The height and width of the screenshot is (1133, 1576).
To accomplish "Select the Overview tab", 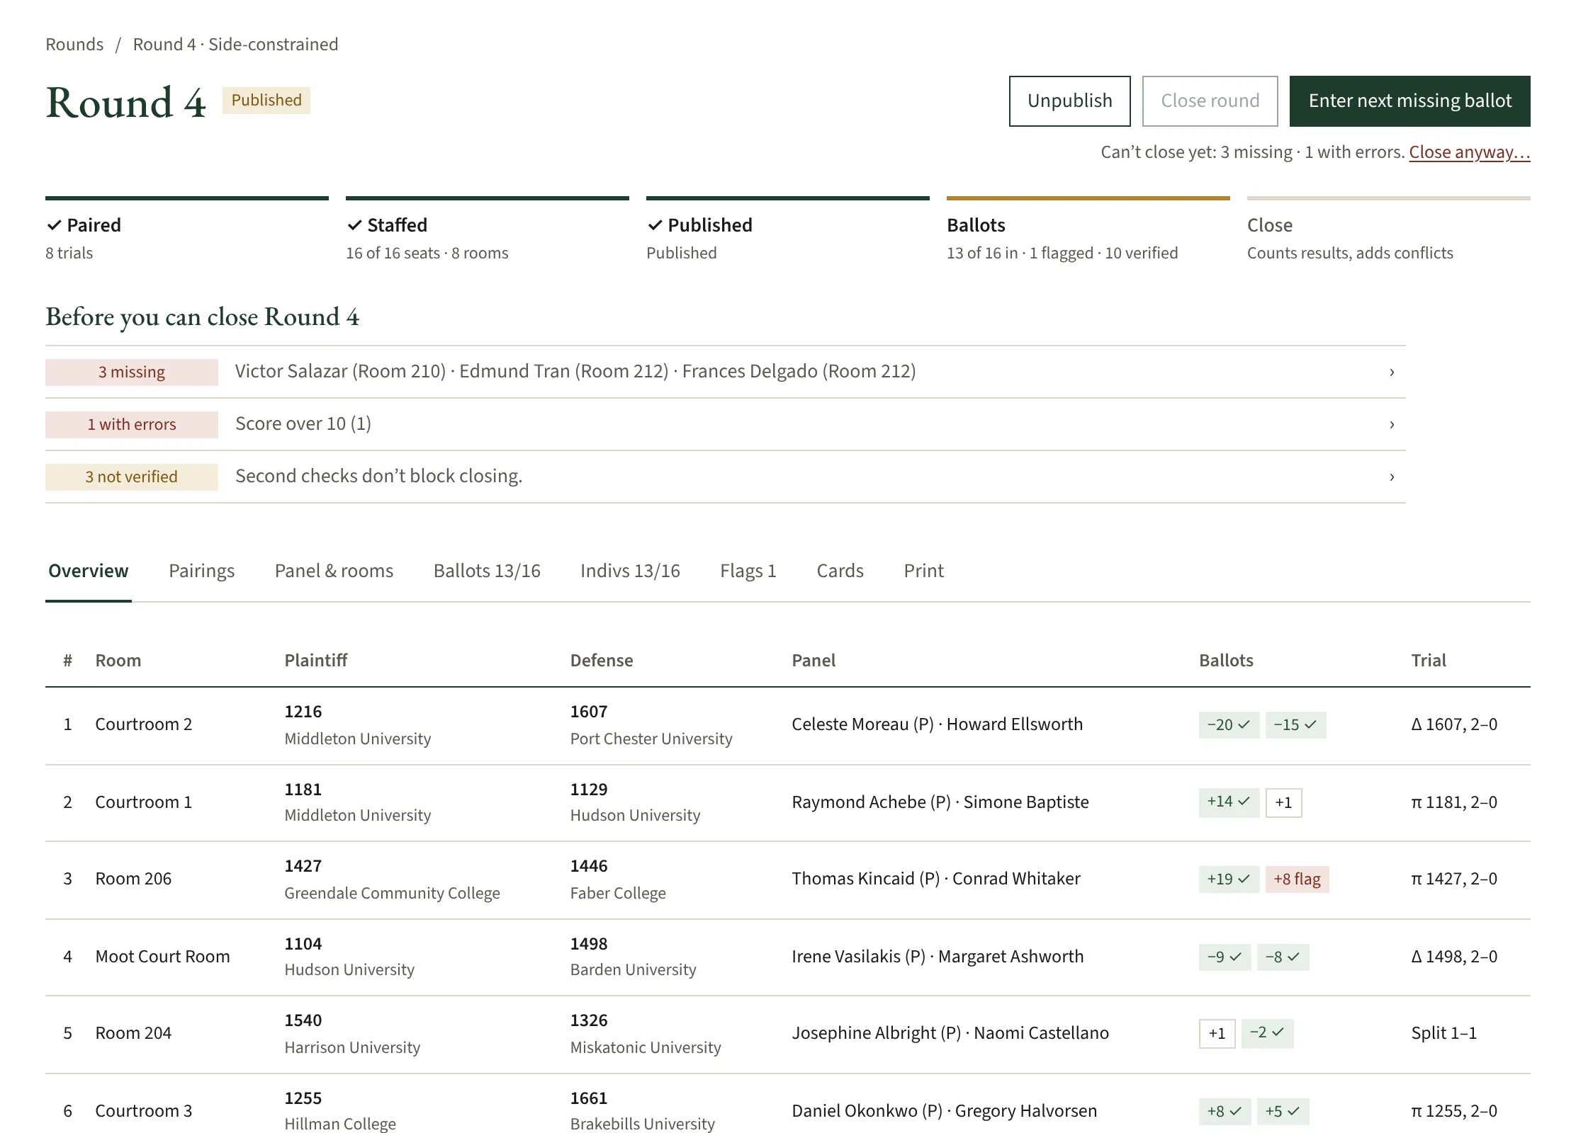I will pyautogui.click(x=89, y=571).
